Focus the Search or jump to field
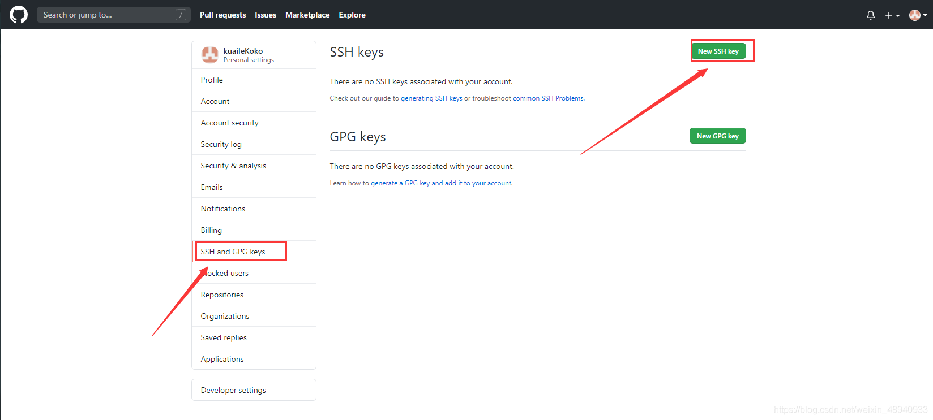Viewport: 933px width, 420px height. click(x=113, y=15)
